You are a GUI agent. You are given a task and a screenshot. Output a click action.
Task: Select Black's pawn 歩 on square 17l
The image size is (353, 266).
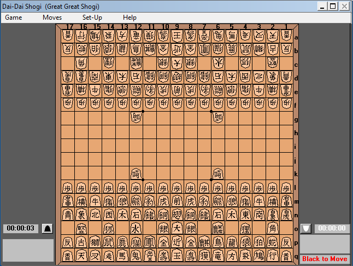click(x=68, y=188)
